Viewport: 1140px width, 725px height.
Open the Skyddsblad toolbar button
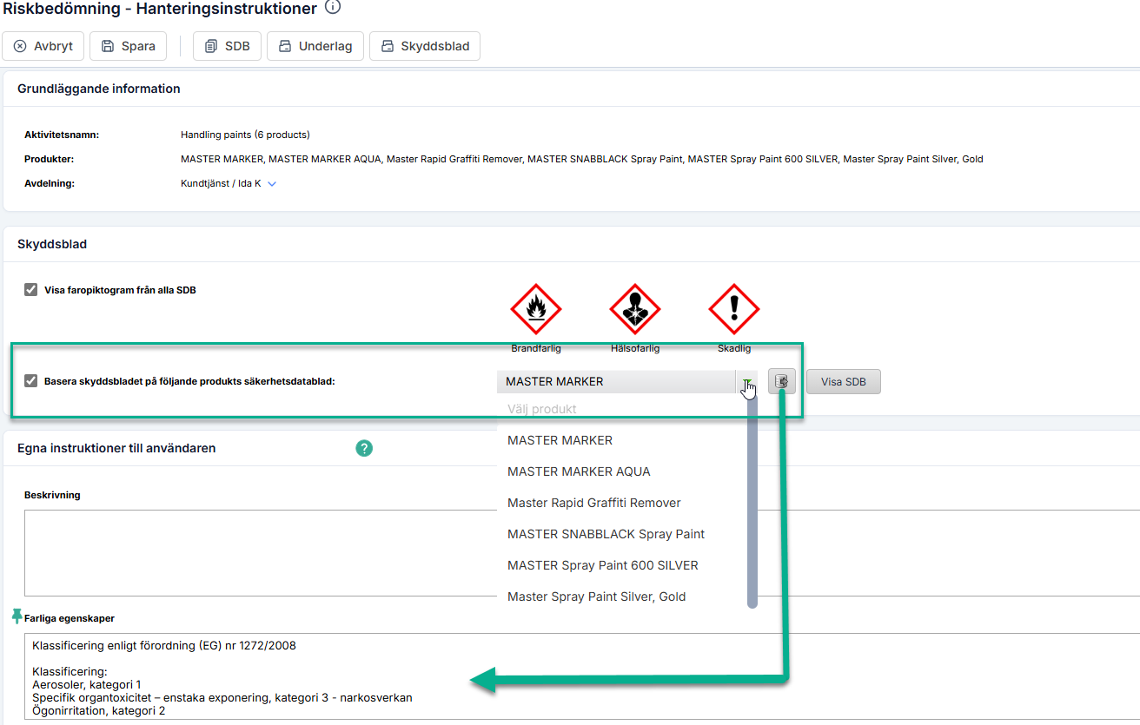[425, 46]
